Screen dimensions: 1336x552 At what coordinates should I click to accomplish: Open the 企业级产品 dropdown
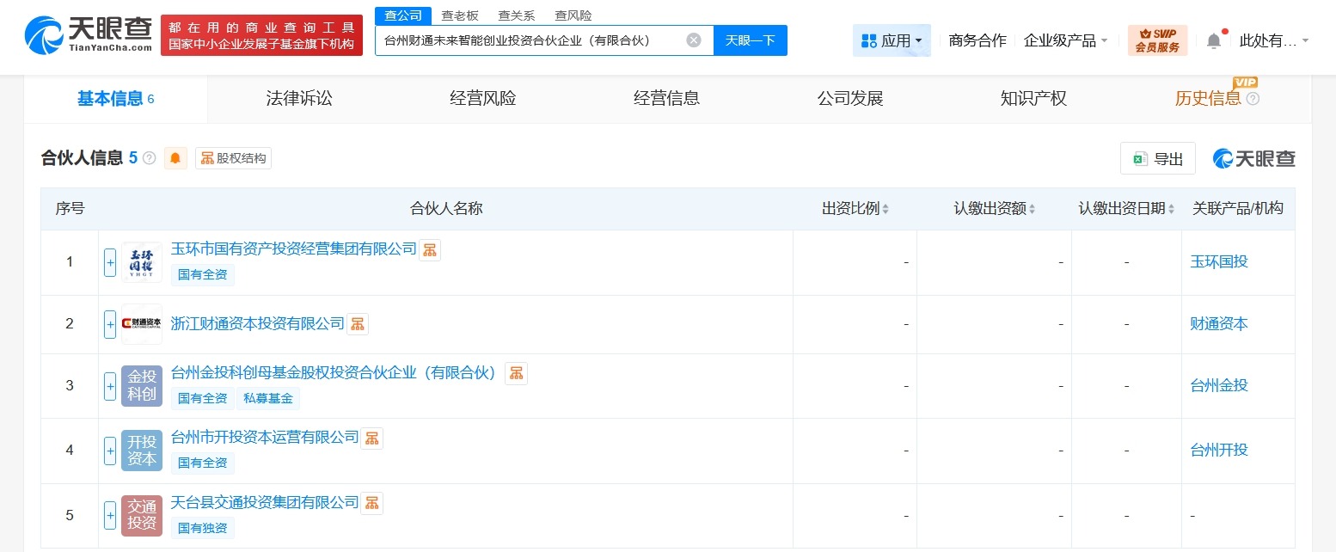pyautogui.click(x=1065, y=40)
